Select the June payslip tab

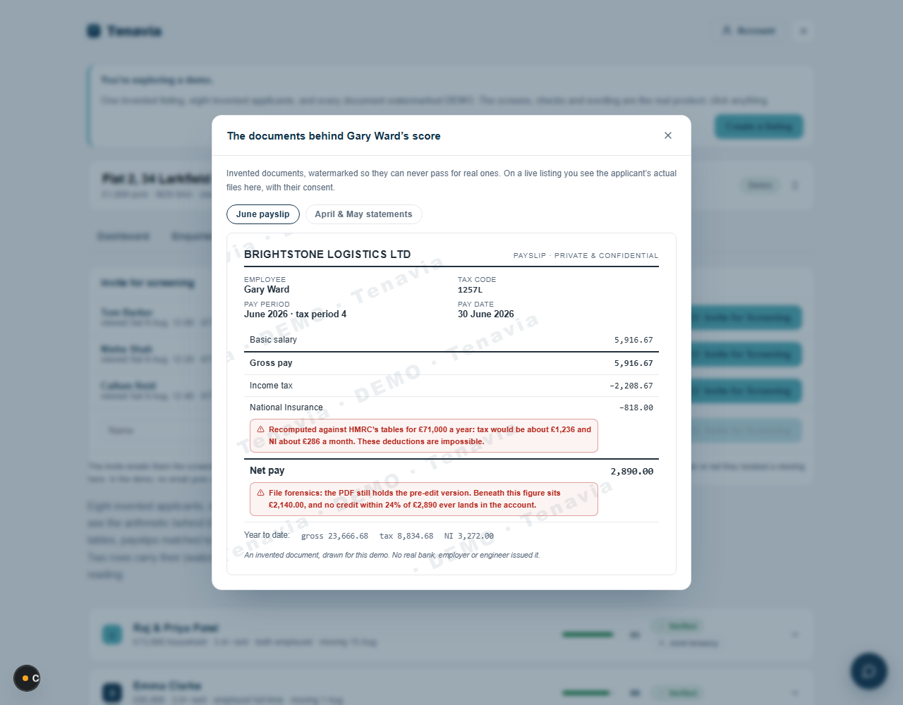coord(263,214)
